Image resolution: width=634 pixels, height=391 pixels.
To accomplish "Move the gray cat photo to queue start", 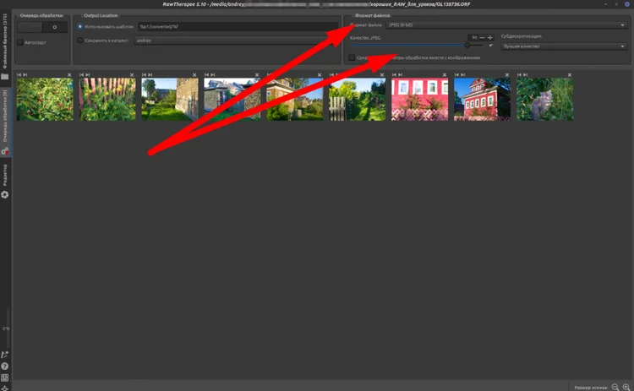I will point(521,75).
